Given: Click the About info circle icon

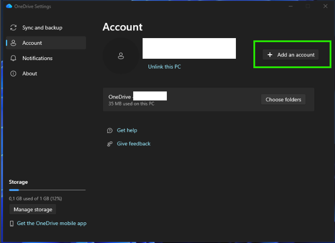Looking at the screenshot, I should click(x=13, y=74).
